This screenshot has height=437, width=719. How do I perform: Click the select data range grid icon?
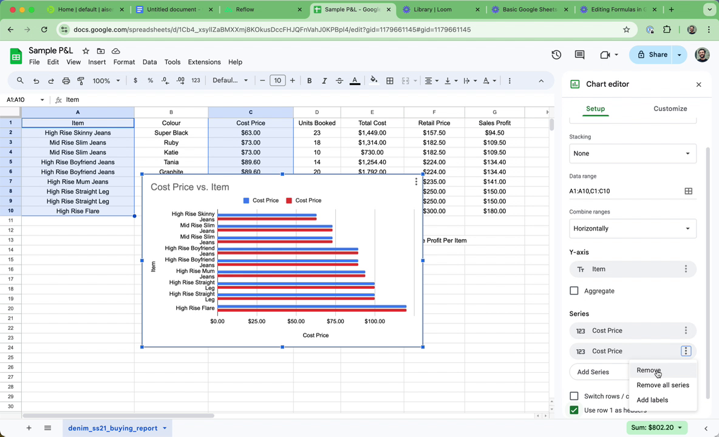tap(688, 191)
